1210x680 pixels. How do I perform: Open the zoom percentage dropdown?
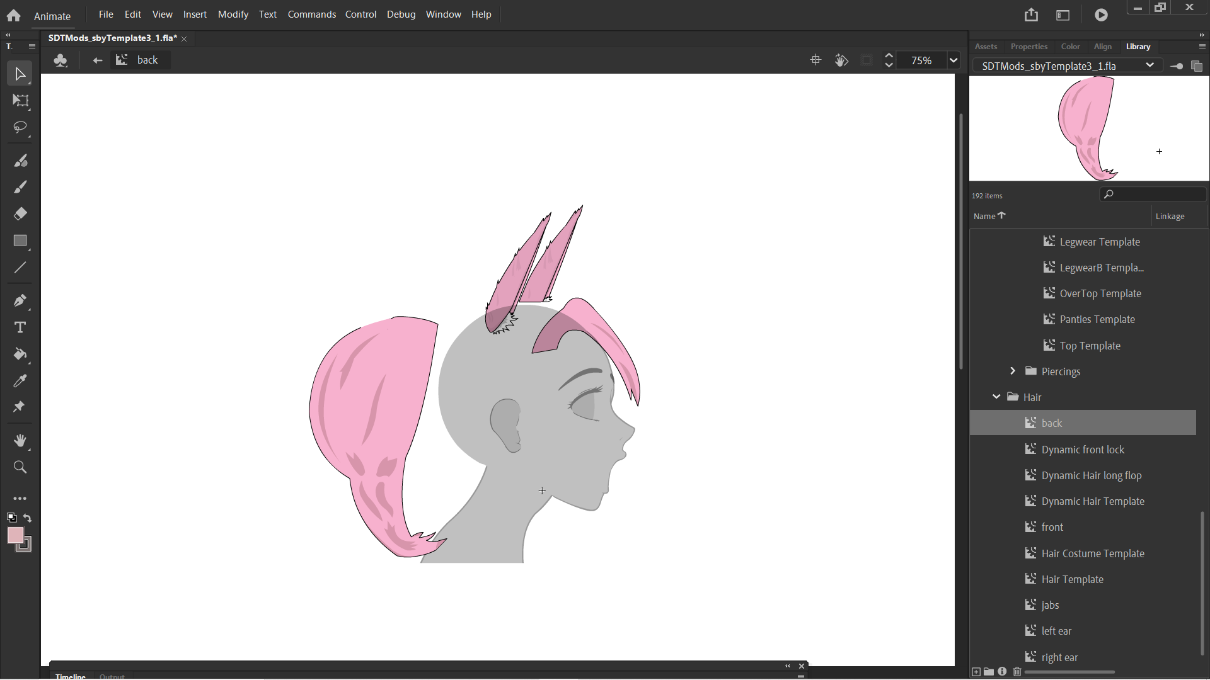click(954, 60)
